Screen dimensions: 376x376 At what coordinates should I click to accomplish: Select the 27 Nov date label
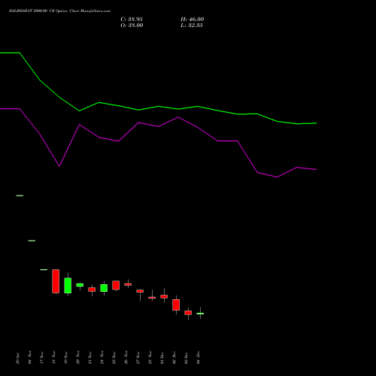pos(138,357)
